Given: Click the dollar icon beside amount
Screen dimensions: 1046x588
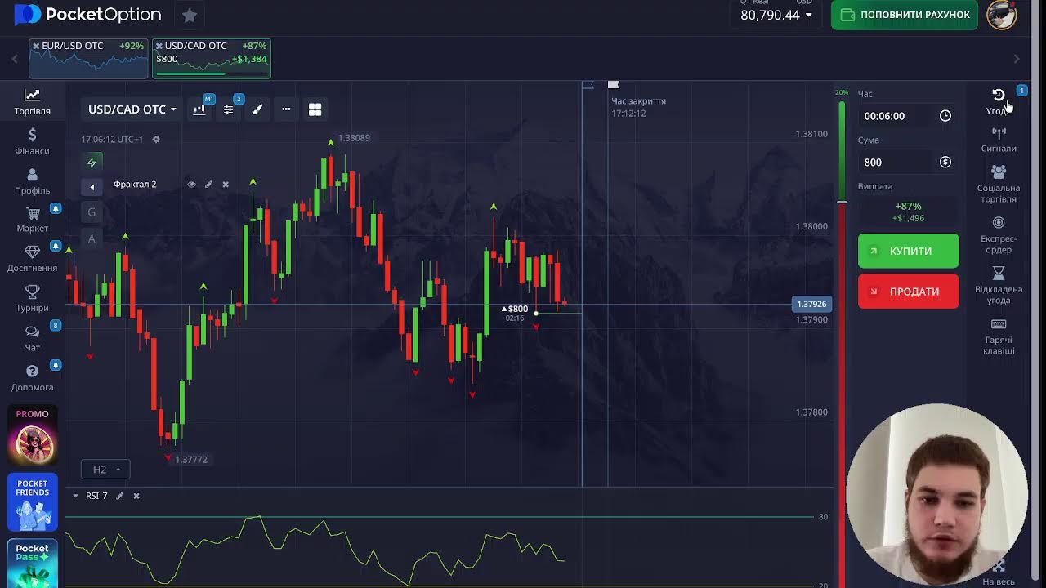Looking at the screenshot, I should (x=945, y=163).
